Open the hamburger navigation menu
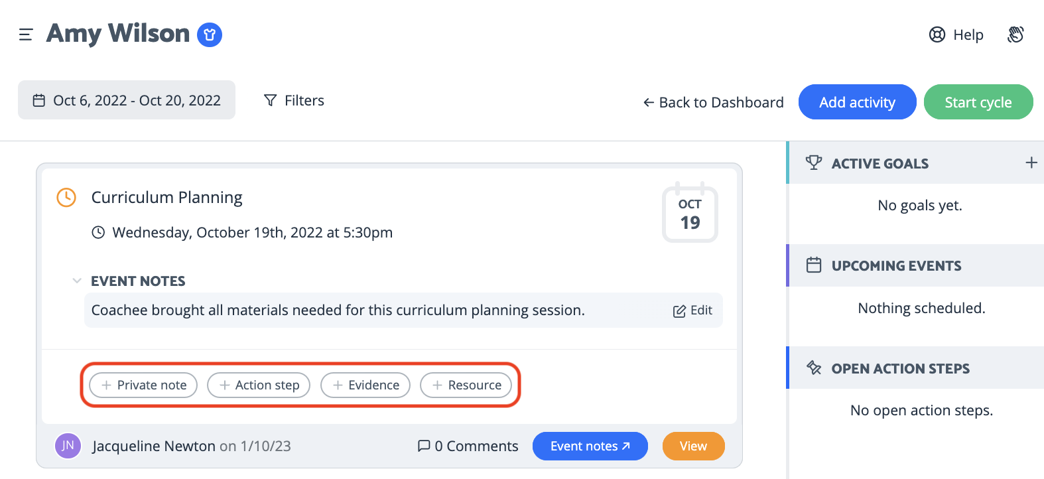Image resolution: width=1044 pixels, height=479 pixels. (26, 34)
